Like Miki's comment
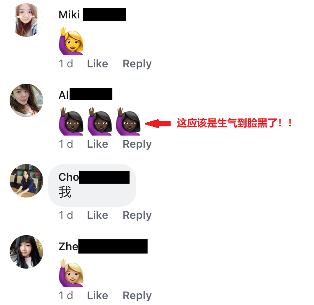The image size is (314, 305). click(x=98, y=64)
